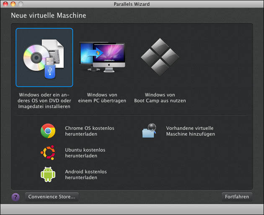Select the PC to Mac transfer icon

(102, 57)
